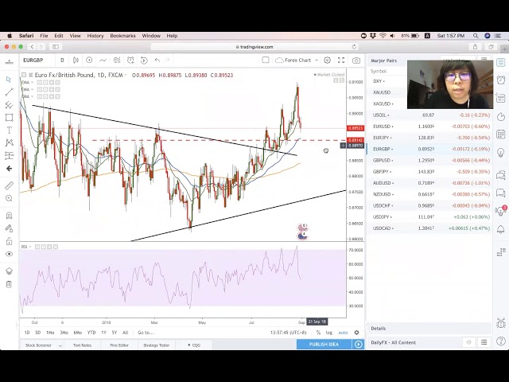Select GBPUSD in the watchlist

click(x=382, y=160)
